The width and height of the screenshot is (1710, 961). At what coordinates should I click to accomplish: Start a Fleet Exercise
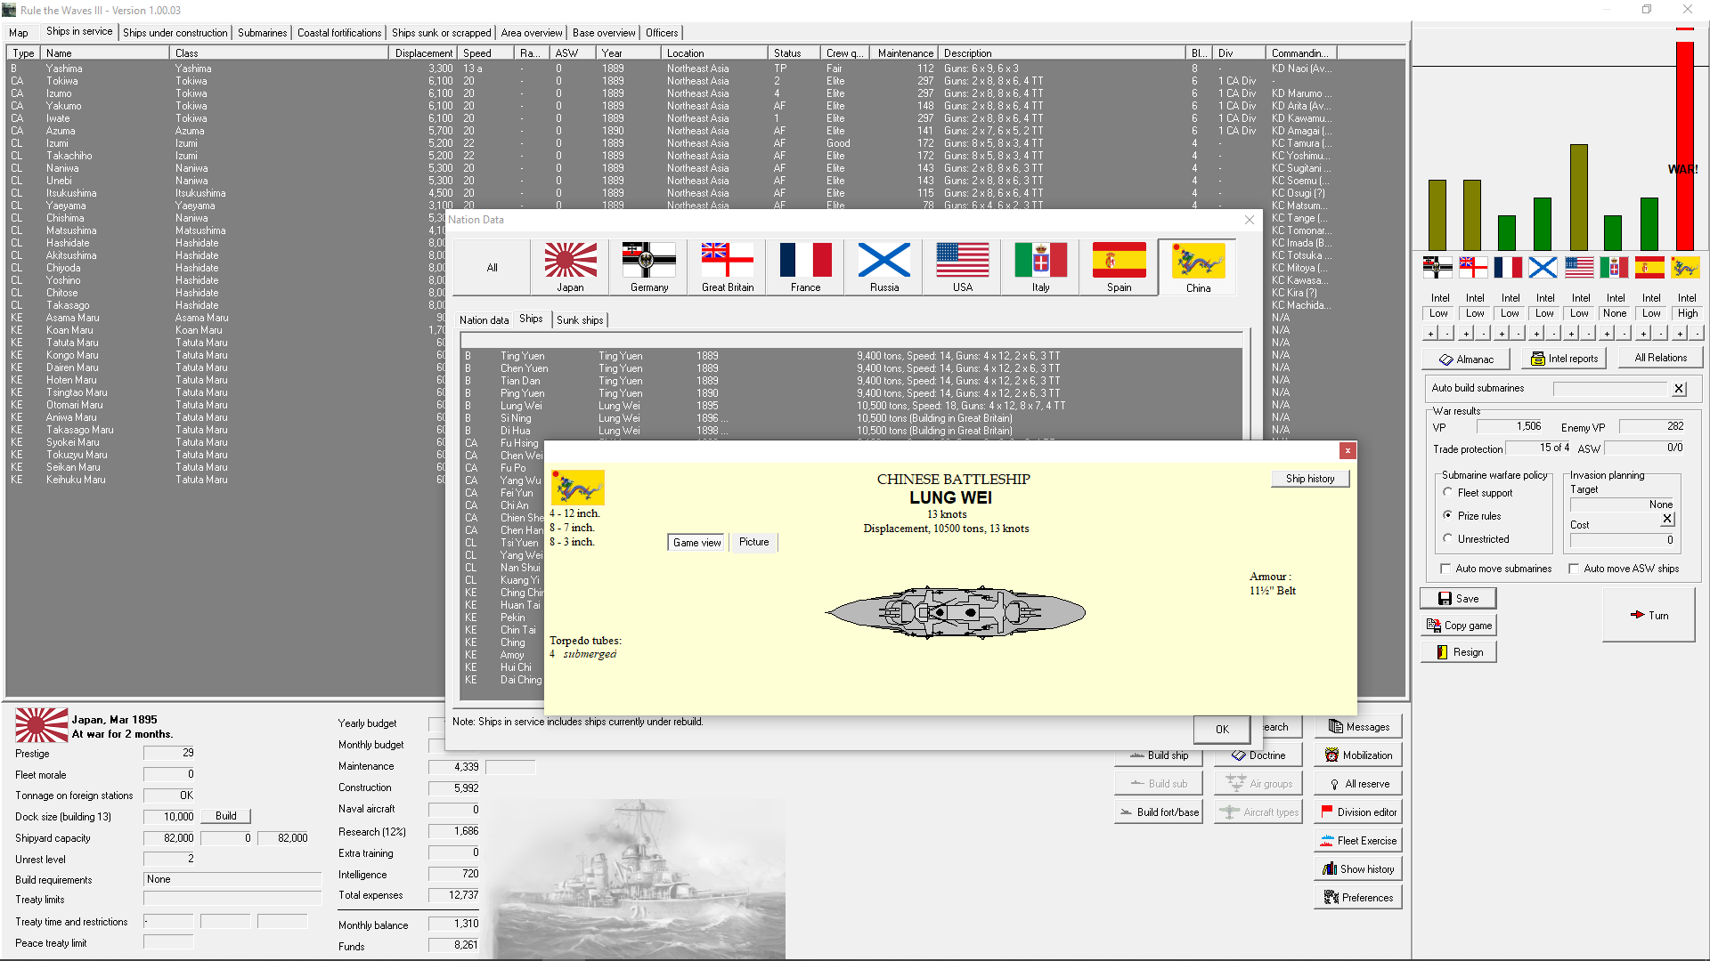coord(1358,841)
